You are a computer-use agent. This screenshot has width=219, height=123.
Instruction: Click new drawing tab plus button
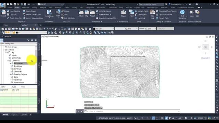(41, 25)
